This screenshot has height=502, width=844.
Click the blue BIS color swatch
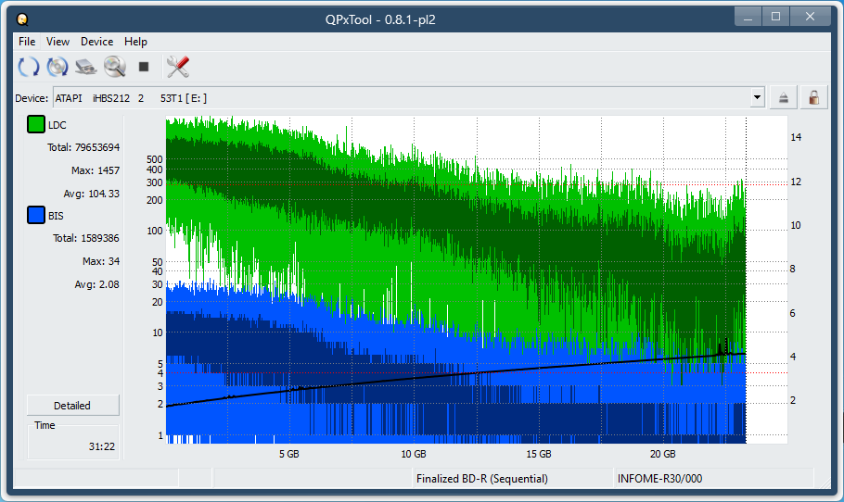36,215
